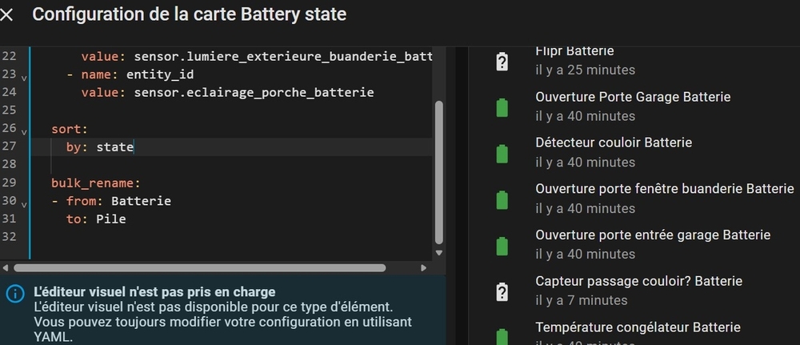Collapse the fold arrow on line 30
This screenshot has width=800, height=345.
(x=24, y=204)
